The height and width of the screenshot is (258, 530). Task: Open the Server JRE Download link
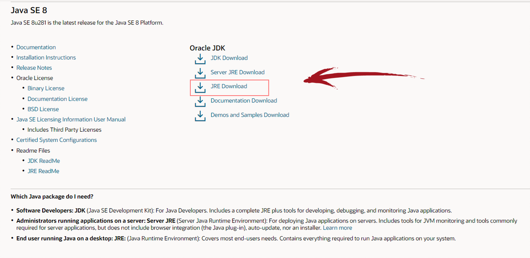[x=237, y=72]
